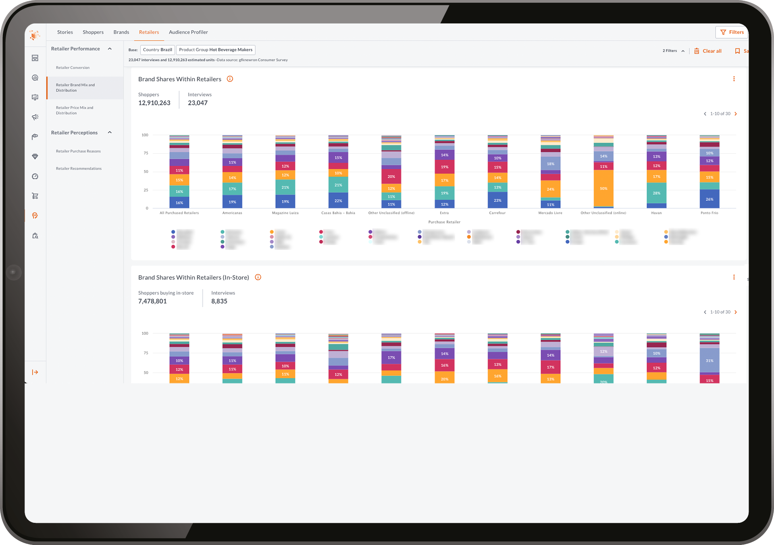Select the flag icon in the sidebar
This screenshot has height=545, width=774.
[x=35, y=137]
